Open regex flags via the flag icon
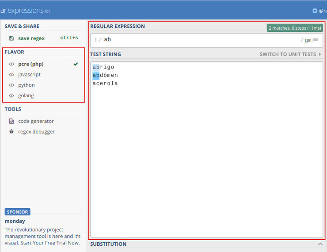The height and width of the screenshot is (252, 327). (x=316, y=40)
